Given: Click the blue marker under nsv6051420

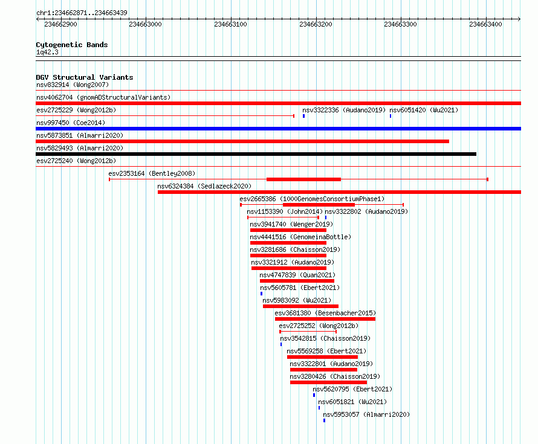Looking at the screenshot, I should click(391, 116).
